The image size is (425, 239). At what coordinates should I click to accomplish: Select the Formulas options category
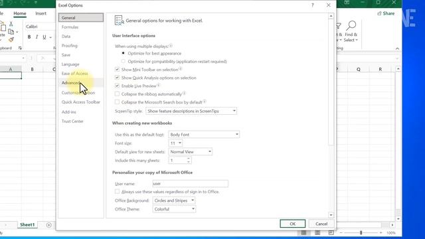point(81,27)
